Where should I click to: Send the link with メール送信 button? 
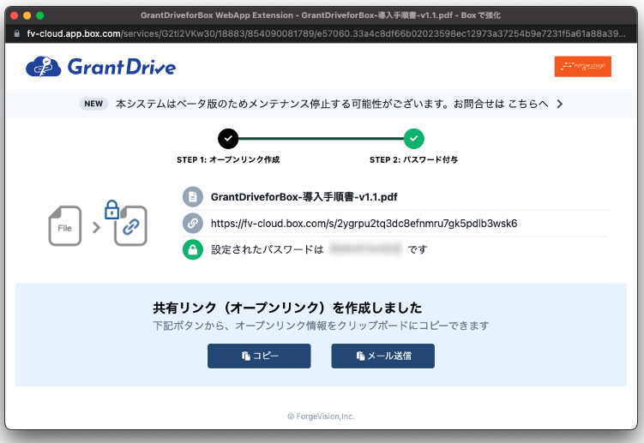click(x=382, y=356)
